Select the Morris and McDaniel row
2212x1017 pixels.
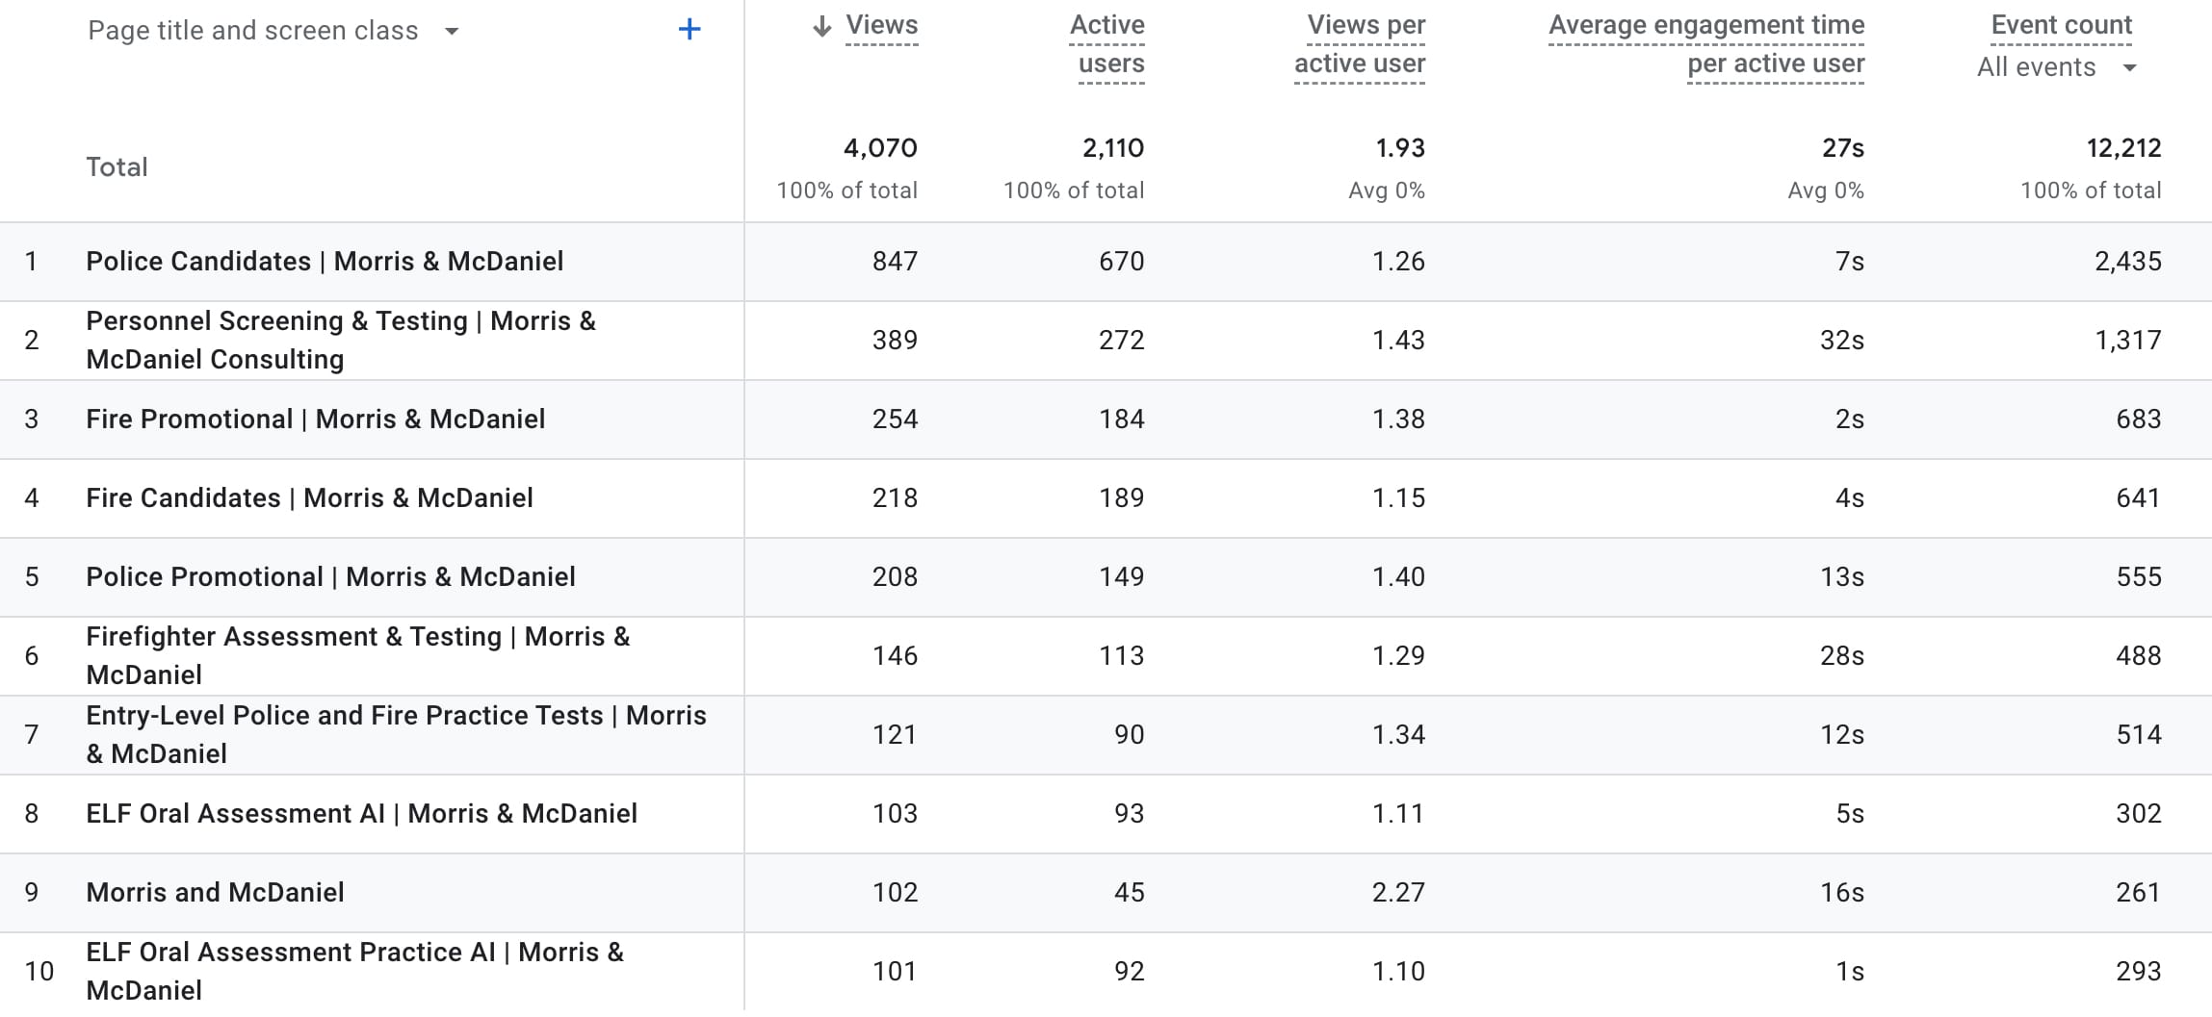[x=215, y=893]
